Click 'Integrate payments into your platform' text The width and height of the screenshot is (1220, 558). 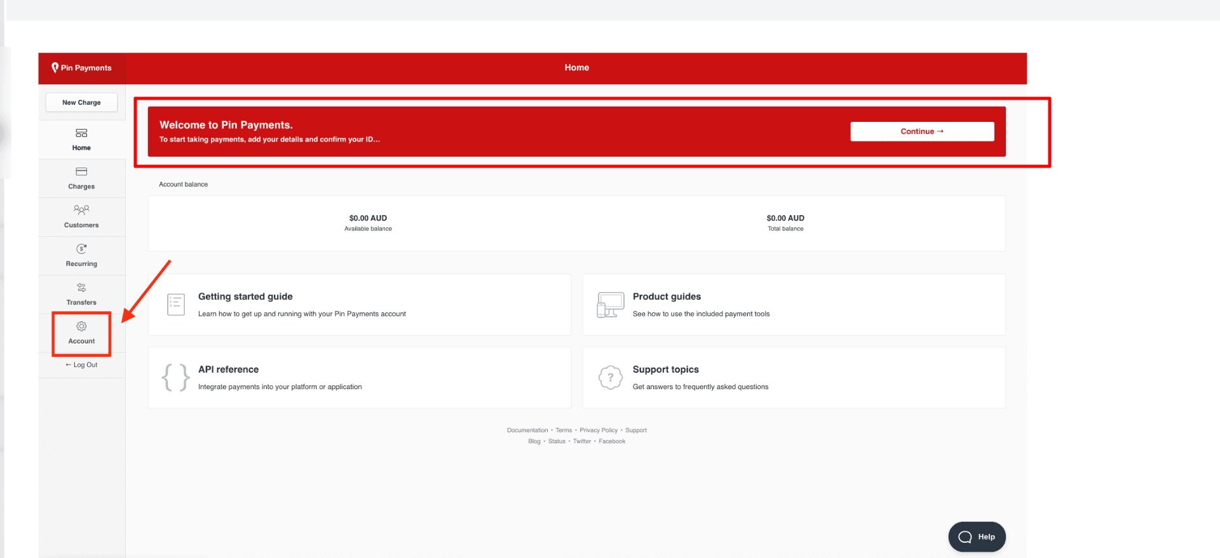pos(280,387)
